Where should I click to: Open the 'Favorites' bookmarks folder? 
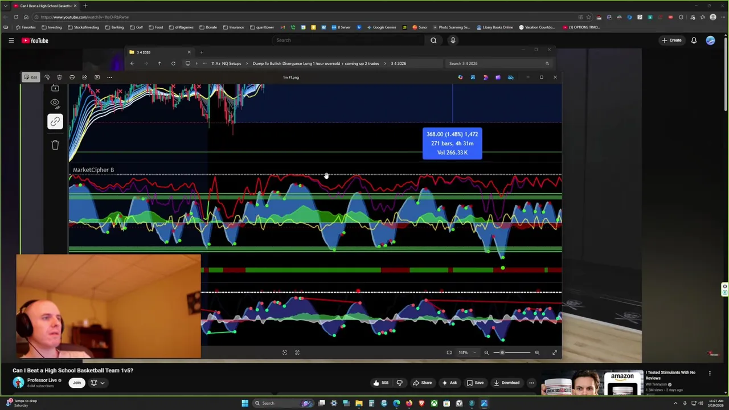tap(26, 27)
